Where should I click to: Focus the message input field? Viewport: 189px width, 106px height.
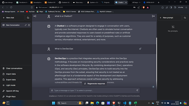[94, 90]
